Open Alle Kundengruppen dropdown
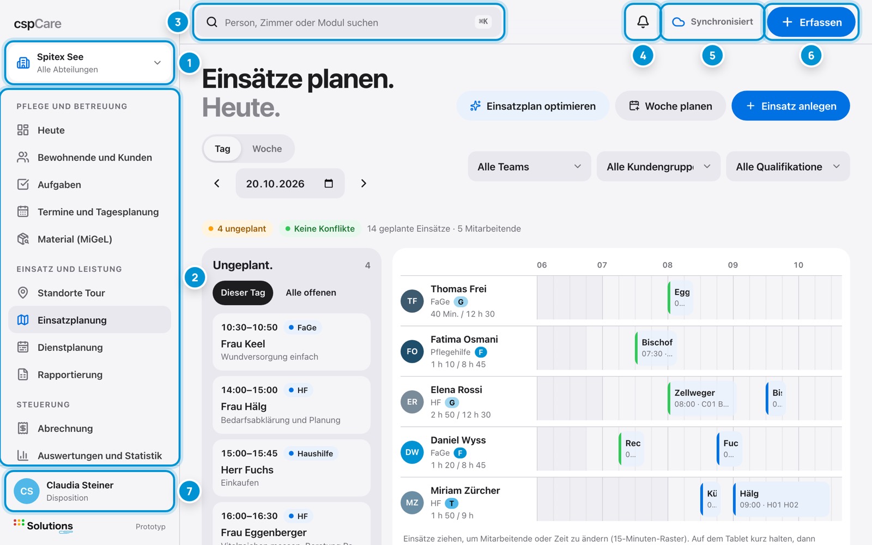The image size is (872, 545). click(658, 167)
